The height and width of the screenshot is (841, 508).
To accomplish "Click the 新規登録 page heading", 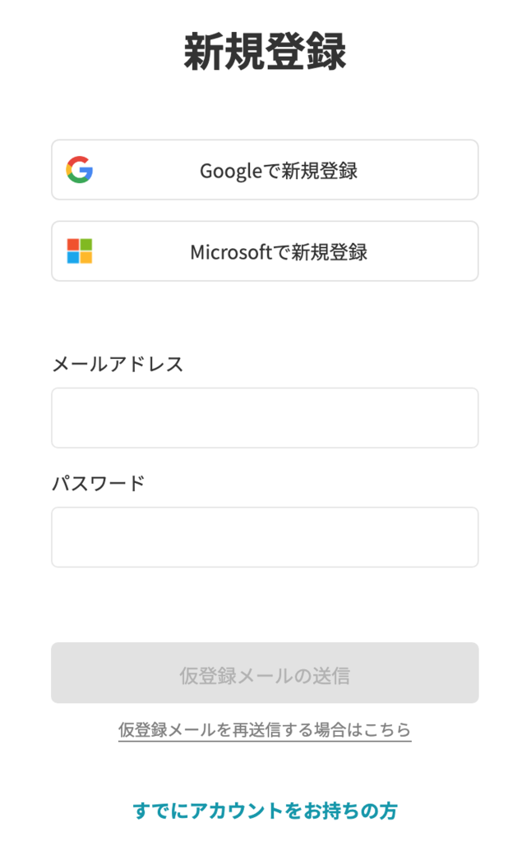I will (265, 53).
